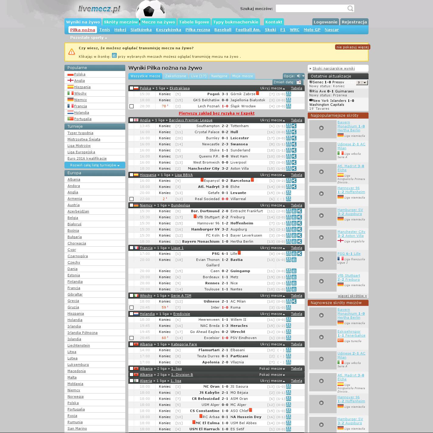433x433 pixels.
Task: Check the Inter vs Roma match checkbox
Action: point(132,308)
